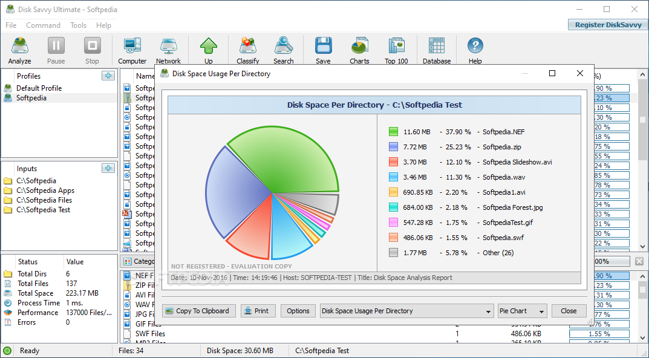
Task: Click Copy To Clipboard button
Action: (198, 311)
